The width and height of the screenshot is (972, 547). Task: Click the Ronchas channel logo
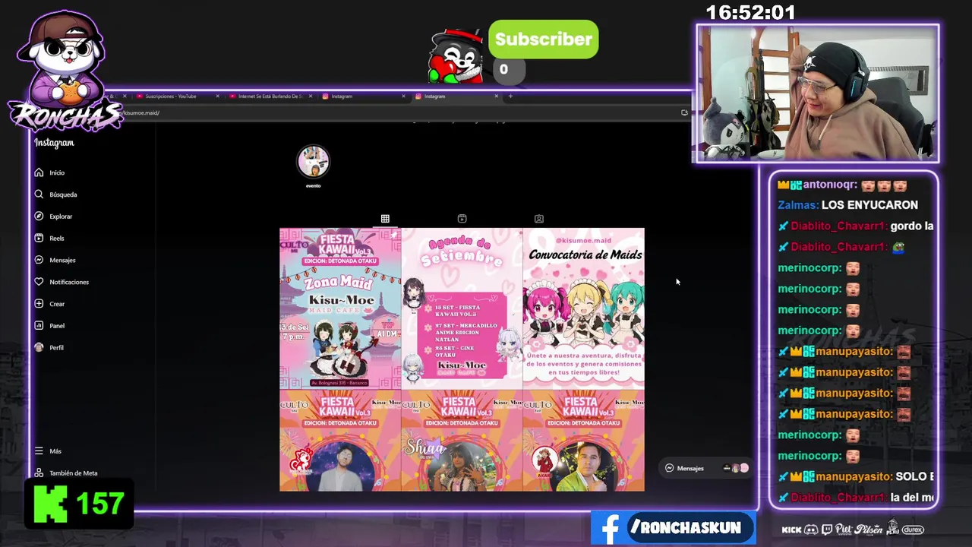(65, 72)
